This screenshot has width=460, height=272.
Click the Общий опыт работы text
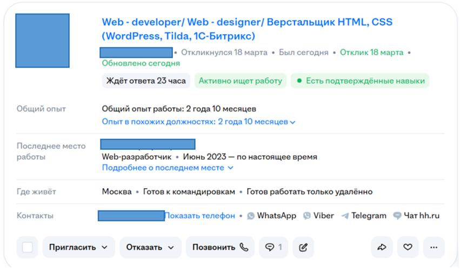179,109
